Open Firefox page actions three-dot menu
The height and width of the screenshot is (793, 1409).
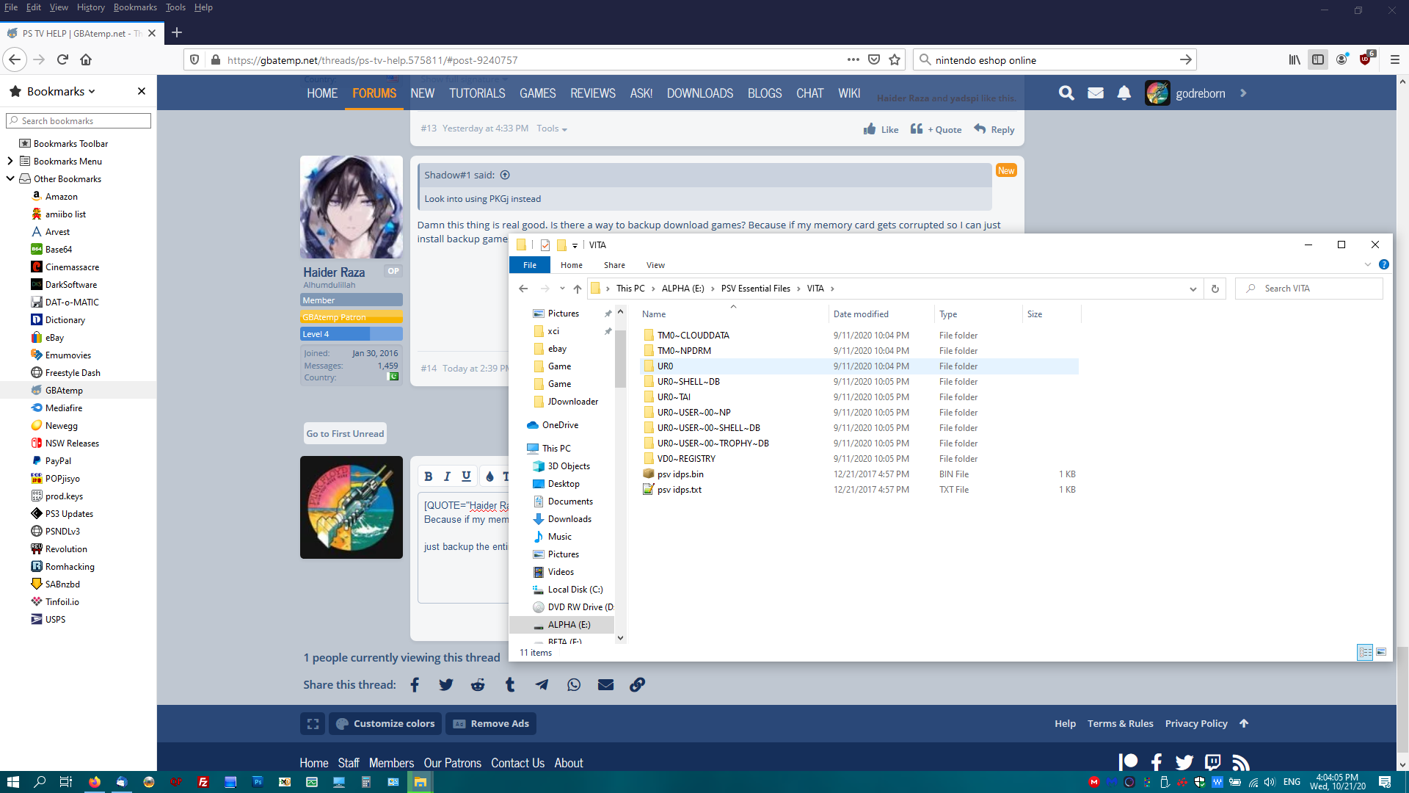point(853,59)
